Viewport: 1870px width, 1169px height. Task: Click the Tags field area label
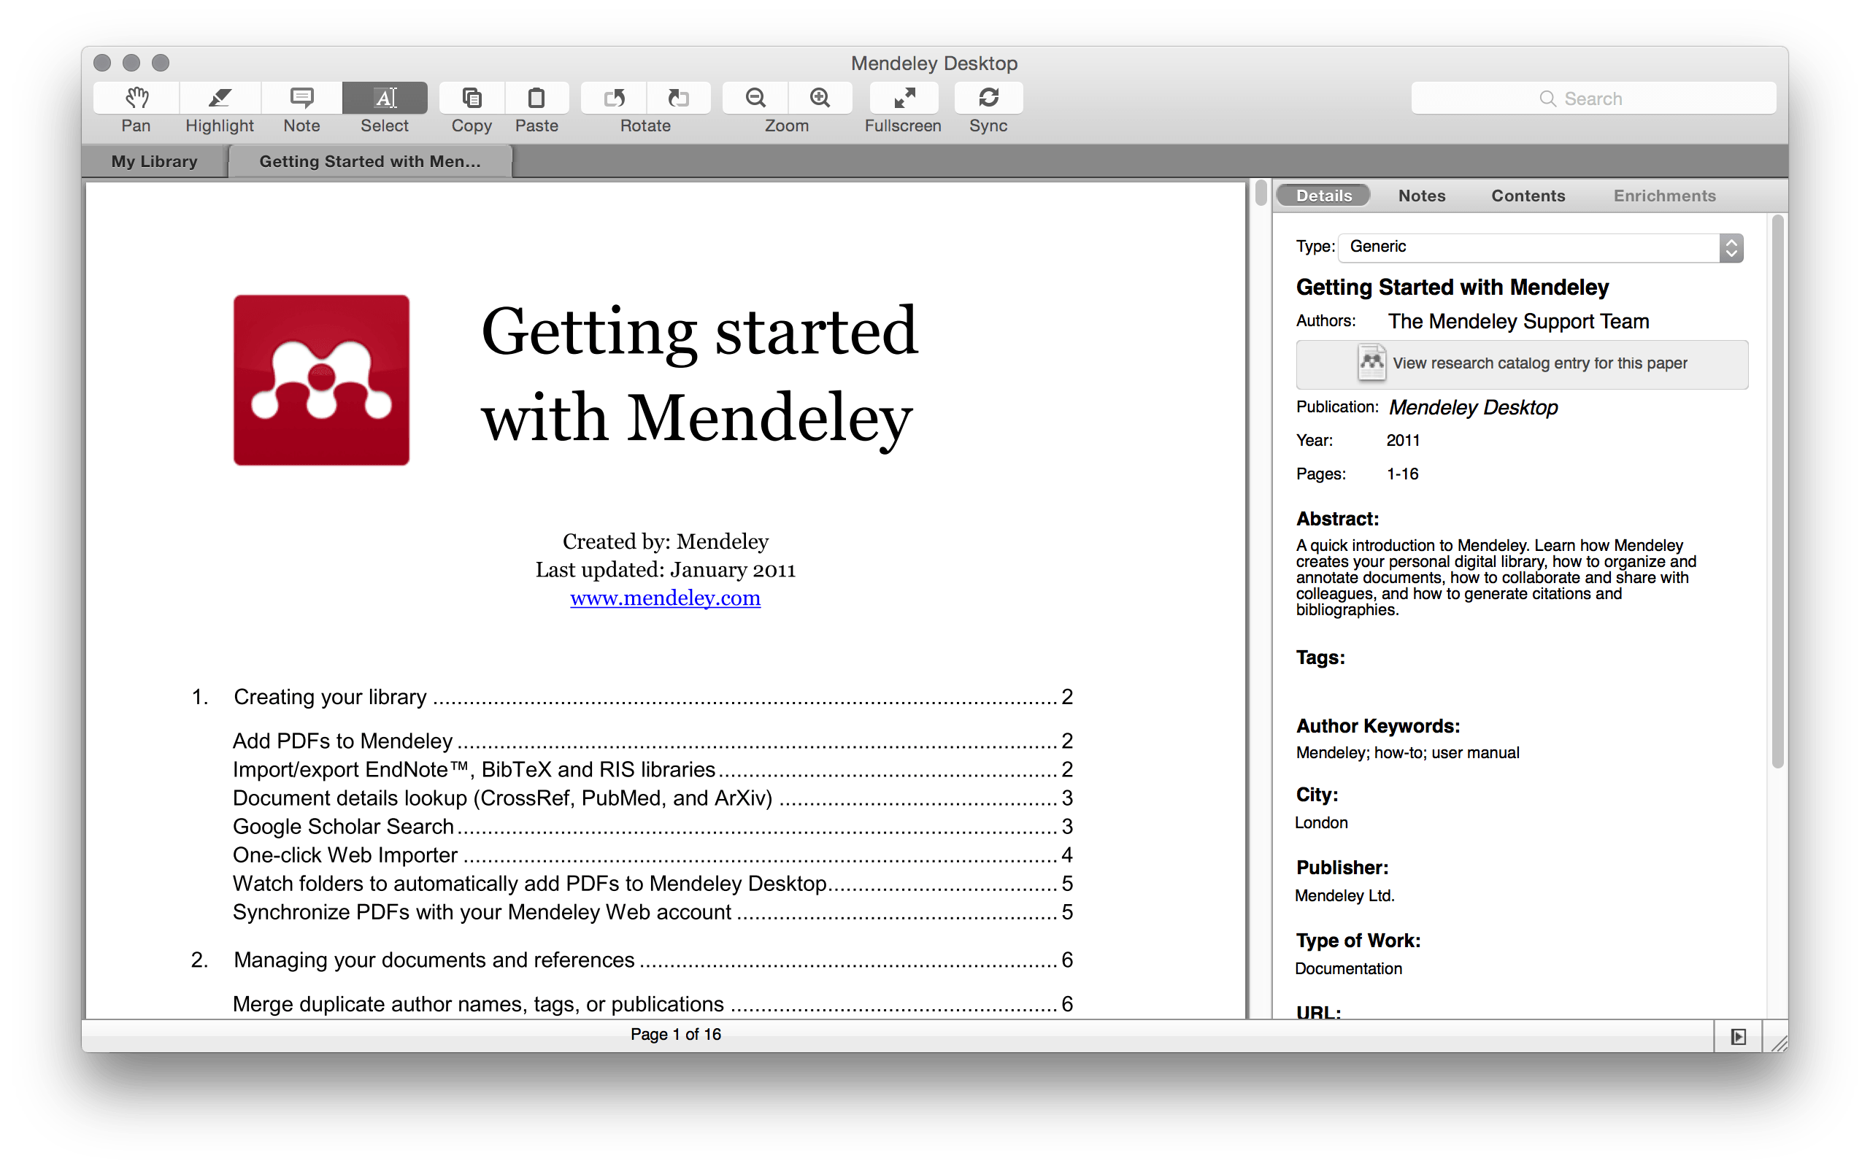pyautogui.click(x=1320, y=658)
